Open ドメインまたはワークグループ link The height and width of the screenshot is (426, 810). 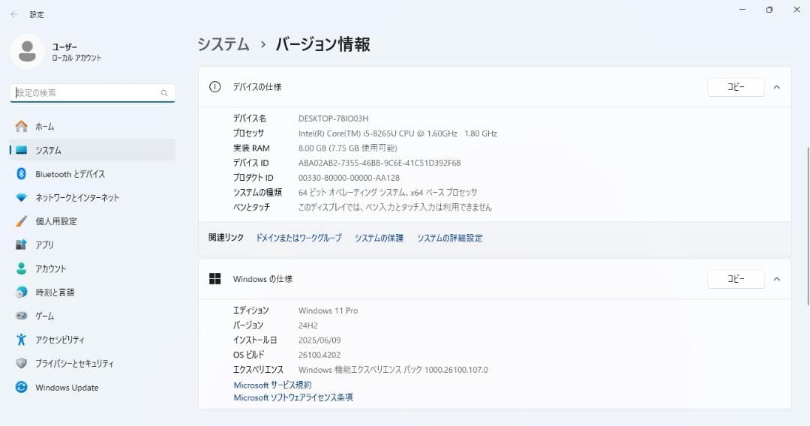click(x=298, y=238)
